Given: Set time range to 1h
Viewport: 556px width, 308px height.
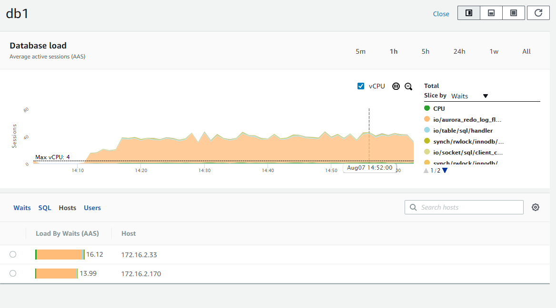Looking at the screenshot, I should coord(394,51).
